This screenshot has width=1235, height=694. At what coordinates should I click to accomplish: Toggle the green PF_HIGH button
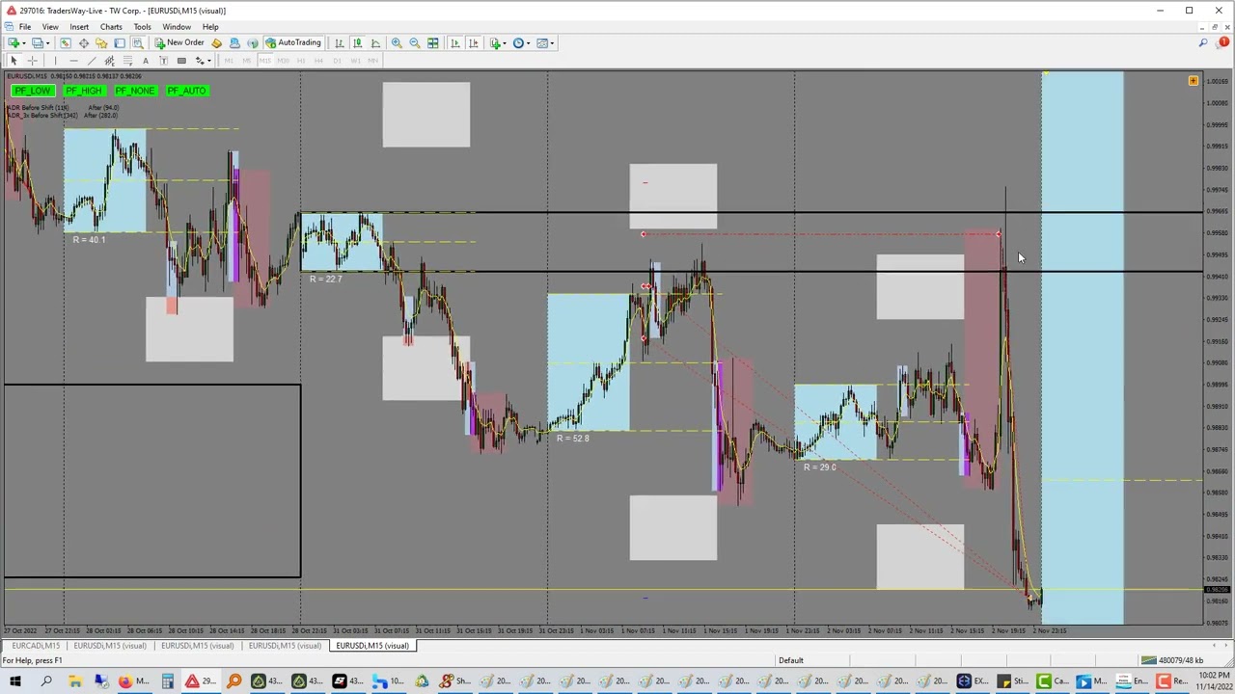84,91
